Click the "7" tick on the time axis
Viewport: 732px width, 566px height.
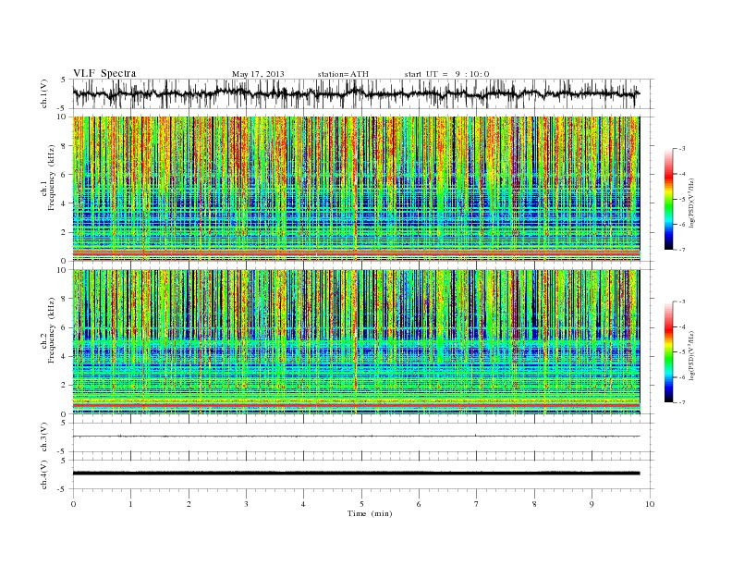[x=477, y=504]
